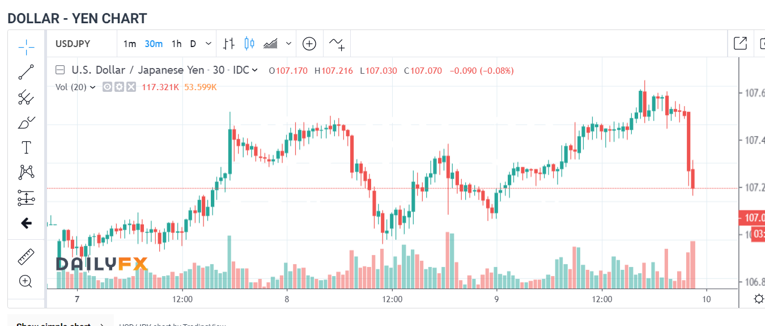
Task: Select the crosshair cursor tool
Action: (26, 47)
